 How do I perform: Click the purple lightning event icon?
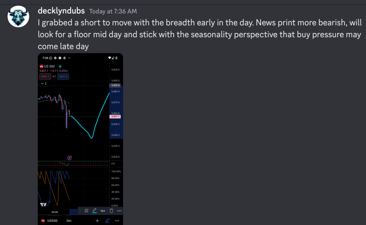tap(69, 158)
